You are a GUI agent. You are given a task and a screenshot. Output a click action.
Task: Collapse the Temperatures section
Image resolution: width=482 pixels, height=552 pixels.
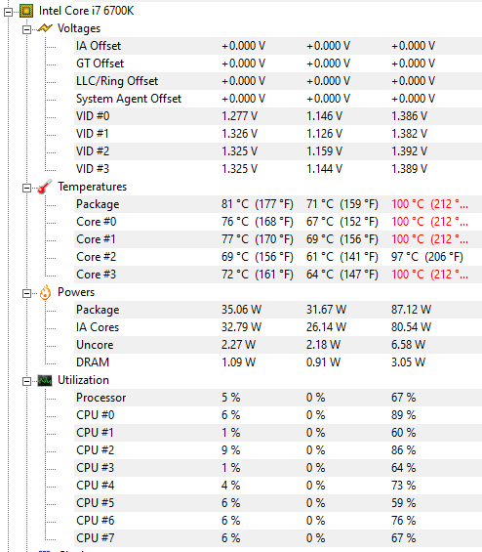tap(26, 188)
